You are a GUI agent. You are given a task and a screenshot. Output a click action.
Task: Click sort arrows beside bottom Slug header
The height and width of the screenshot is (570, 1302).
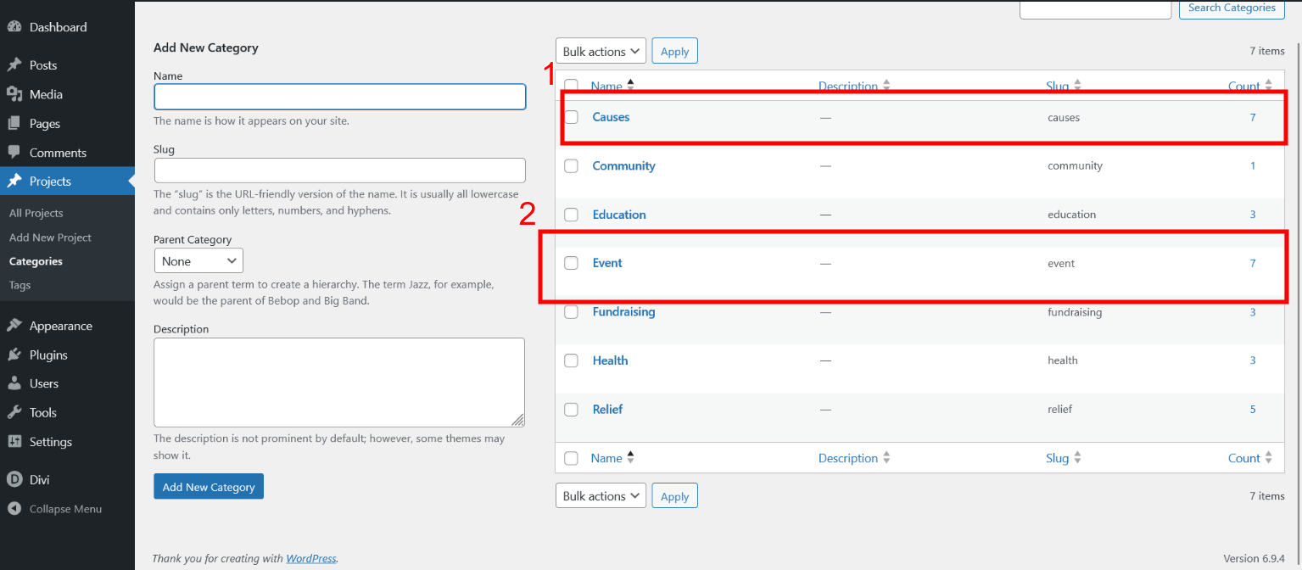[1077, 458]
